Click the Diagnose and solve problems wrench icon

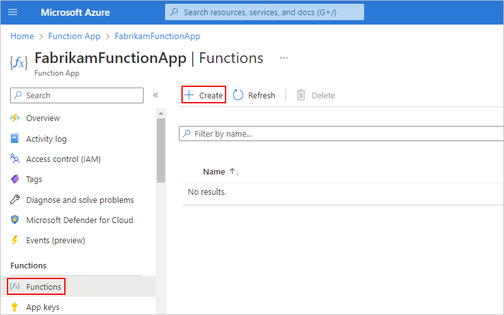pos(15,200)
